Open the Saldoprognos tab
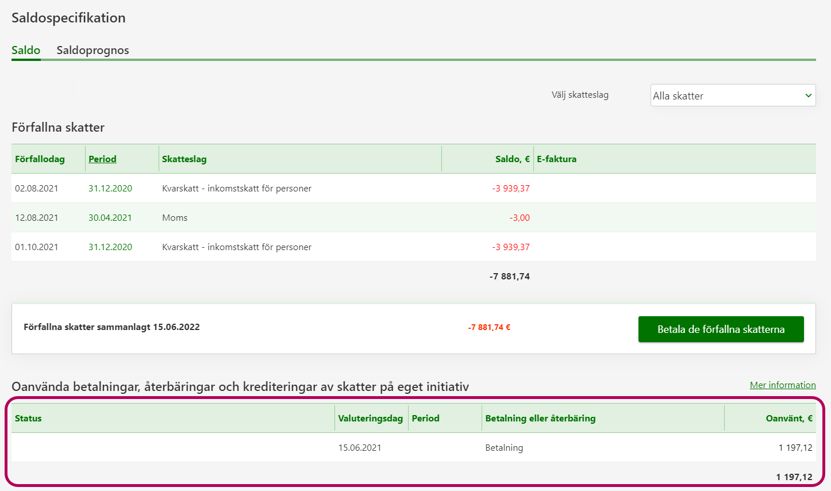 pos(93,50)
